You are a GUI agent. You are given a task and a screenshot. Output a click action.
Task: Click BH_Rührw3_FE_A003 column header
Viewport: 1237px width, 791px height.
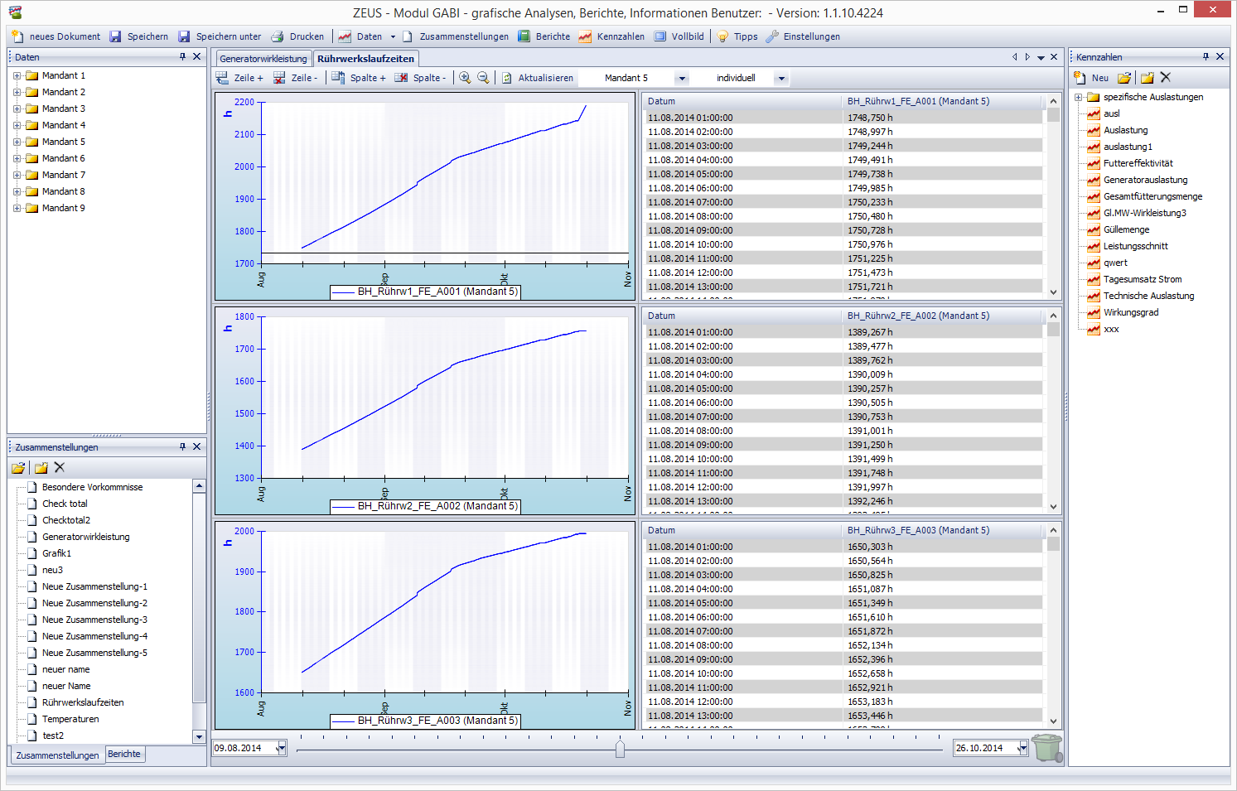943,530
